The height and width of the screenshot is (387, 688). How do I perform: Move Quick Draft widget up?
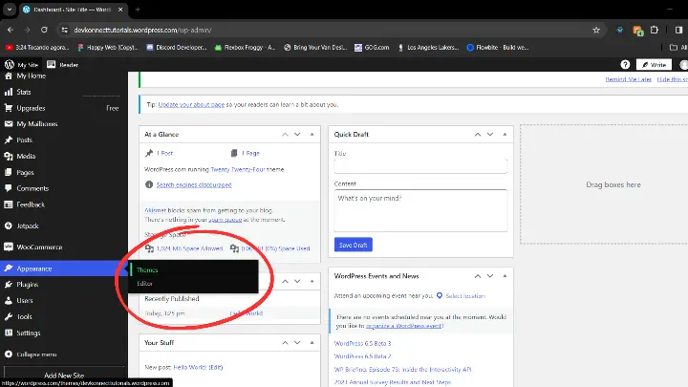(x=478, y=135)
